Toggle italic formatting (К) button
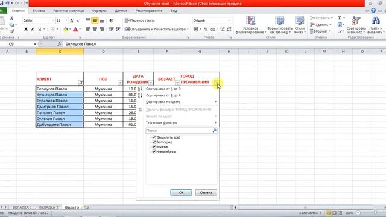The image size is (386, 217). (33, 30)
